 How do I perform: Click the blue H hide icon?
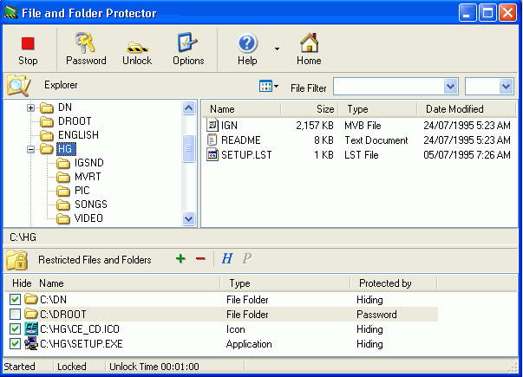click(x=227, y=259)
